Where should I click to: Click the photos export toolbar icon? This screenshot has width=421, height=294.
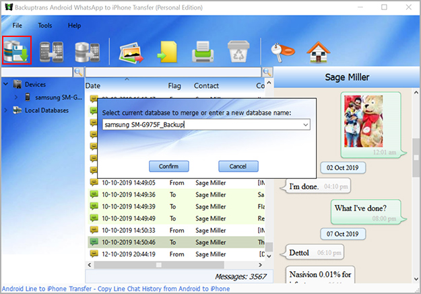tap(131, 51)
